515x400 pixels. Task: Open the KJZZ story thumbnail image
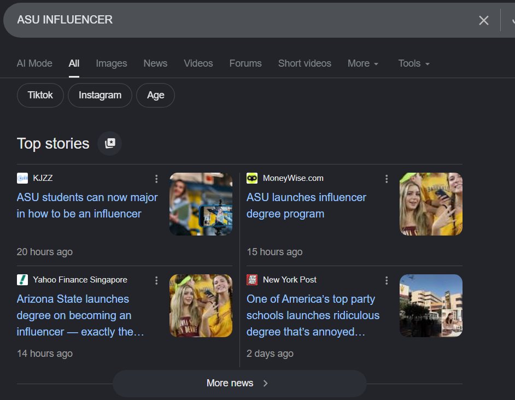click(201, 204)
